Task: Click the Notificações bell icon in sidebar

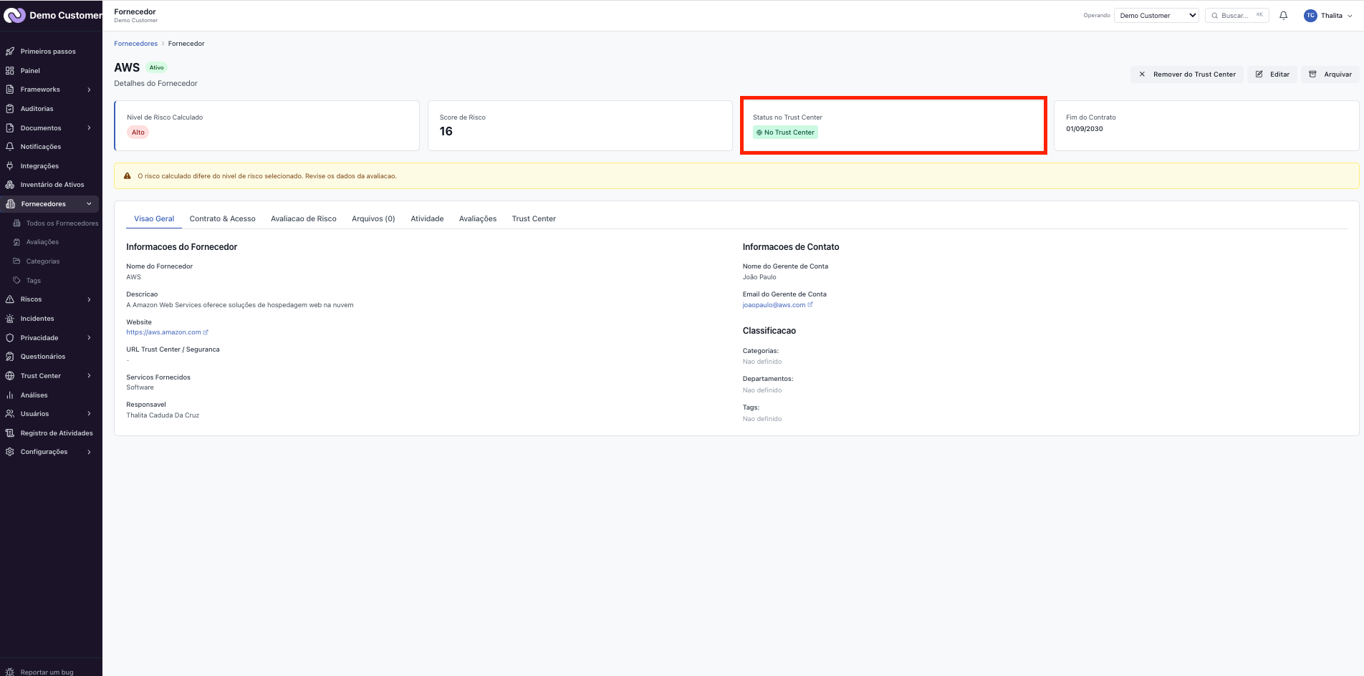Action: tap(10, 147)
